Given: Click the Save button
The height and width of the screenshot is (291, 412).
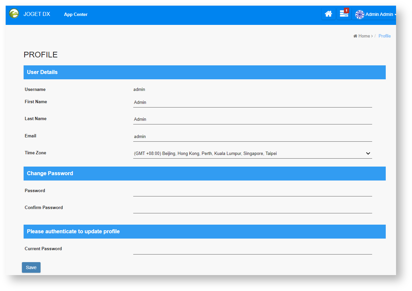Looking at the screenshot, I should tap(31, 267).
